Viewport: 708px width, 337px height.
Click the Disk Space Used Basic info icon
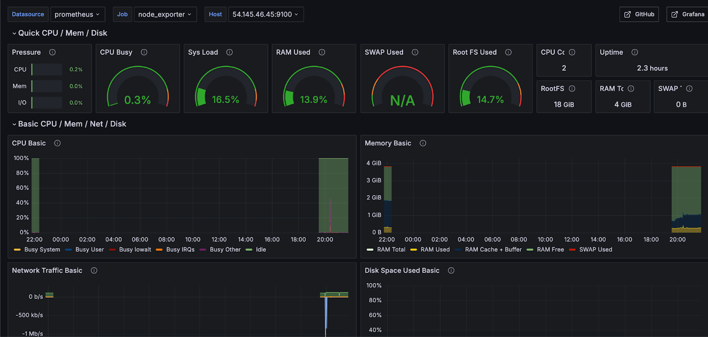coord(451,271)
